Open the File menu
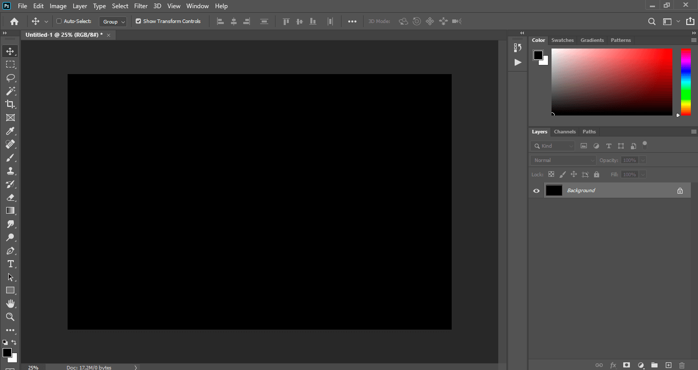This screenshot has width=698, height=370. tap(23, 6)
